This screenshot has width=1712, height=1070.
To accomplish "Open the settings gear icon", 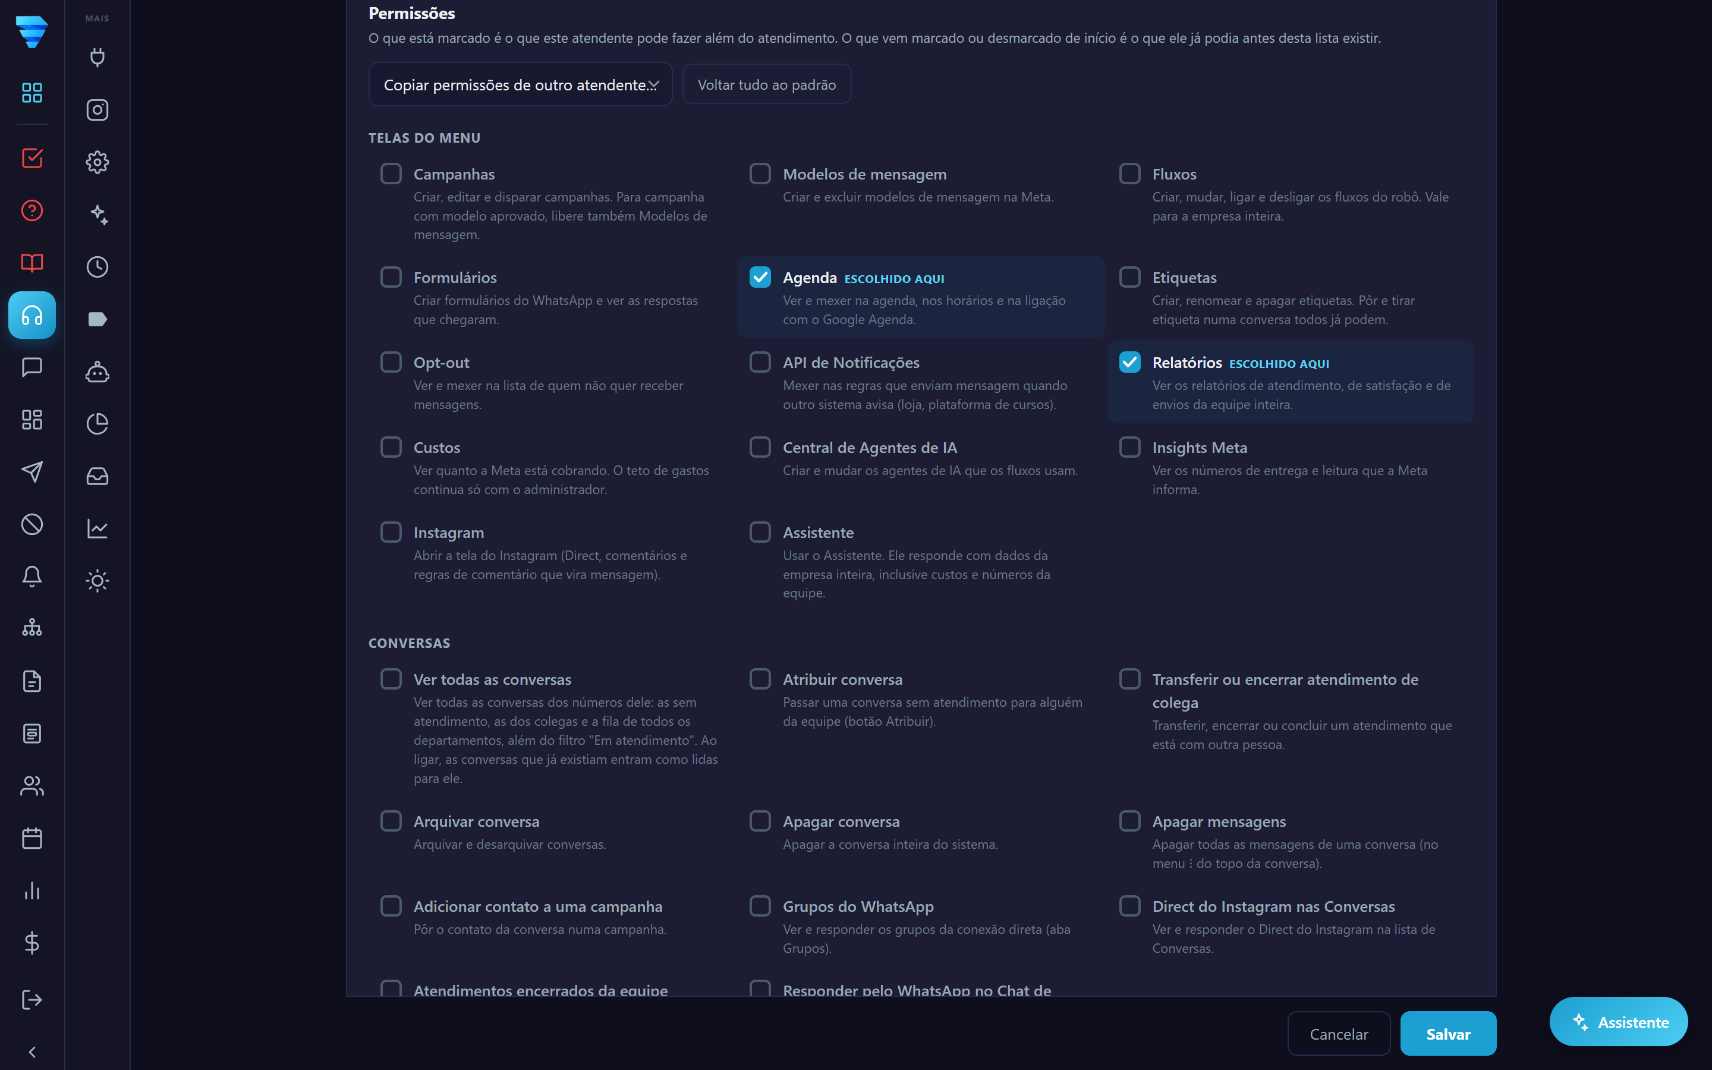I will 97,162.
